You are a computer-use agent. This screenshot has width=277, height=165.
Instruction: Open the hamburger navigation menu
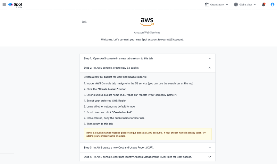click(4, 4)
